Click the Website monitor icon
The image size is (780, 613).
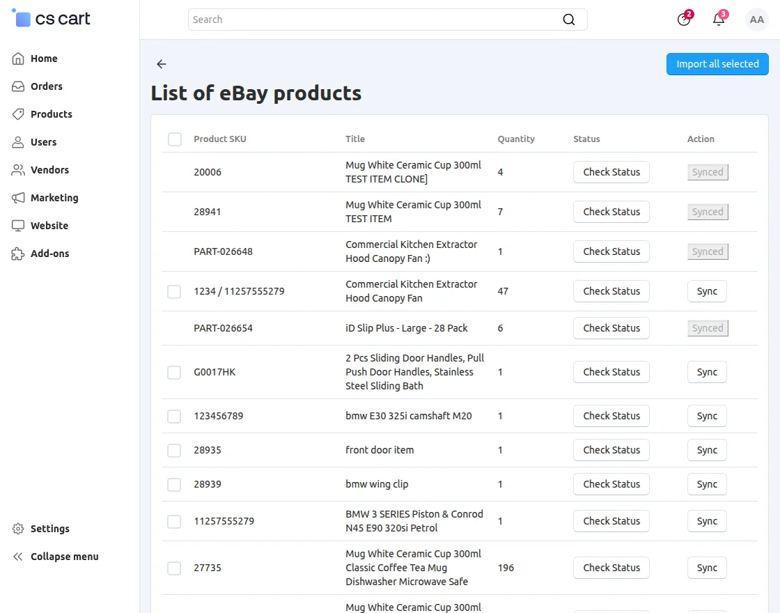[x=18, y=226]
